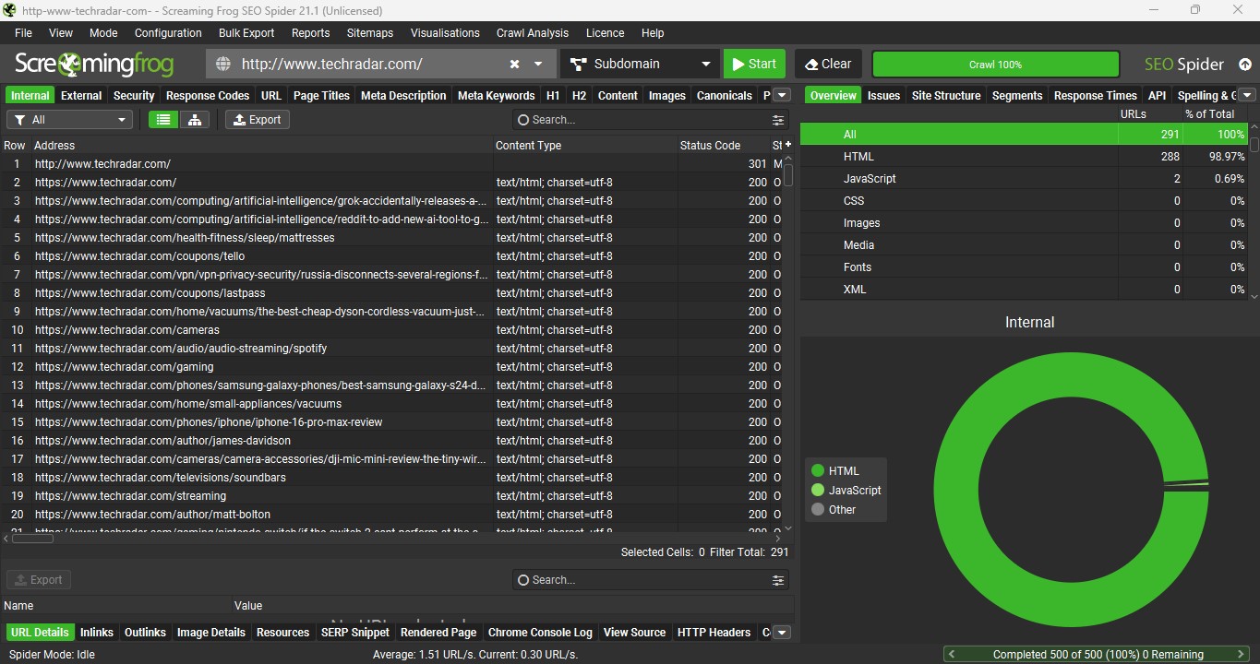Image resolution: width=1260 pixels, height=664 pixels.
Task: Click the upload arrow icon beside SEO Spider
Action: pyautogui.click(x=1245, y=65)
